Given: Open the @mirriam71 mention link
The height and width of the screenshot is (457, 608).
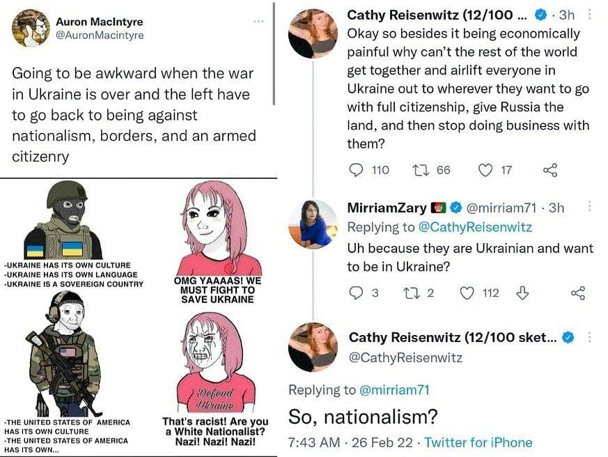Looking at the screenshot, I should click(x=394, y=390).
